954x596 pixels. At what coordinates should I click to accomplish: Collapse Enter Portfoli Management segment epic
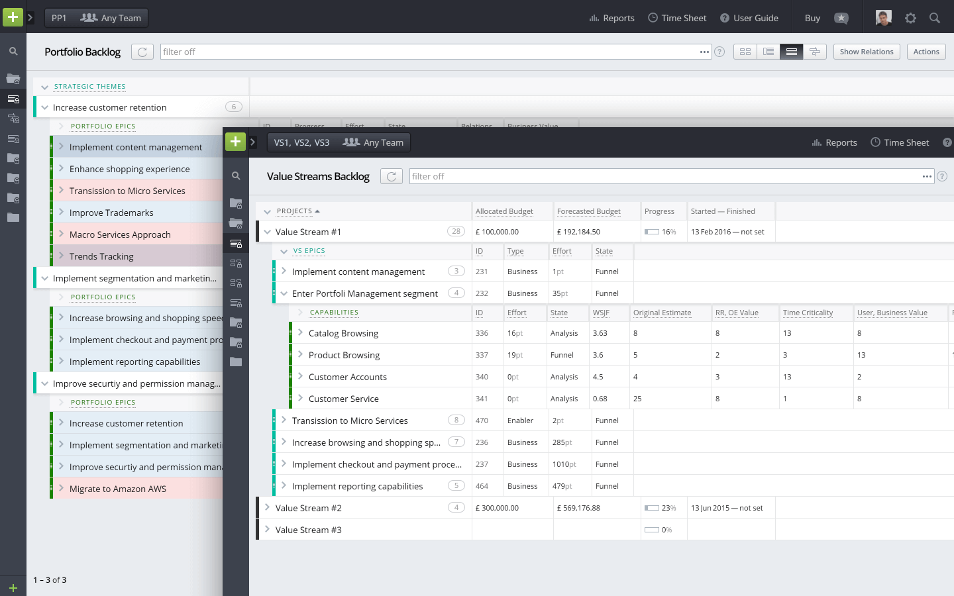(x=284, y=293)
